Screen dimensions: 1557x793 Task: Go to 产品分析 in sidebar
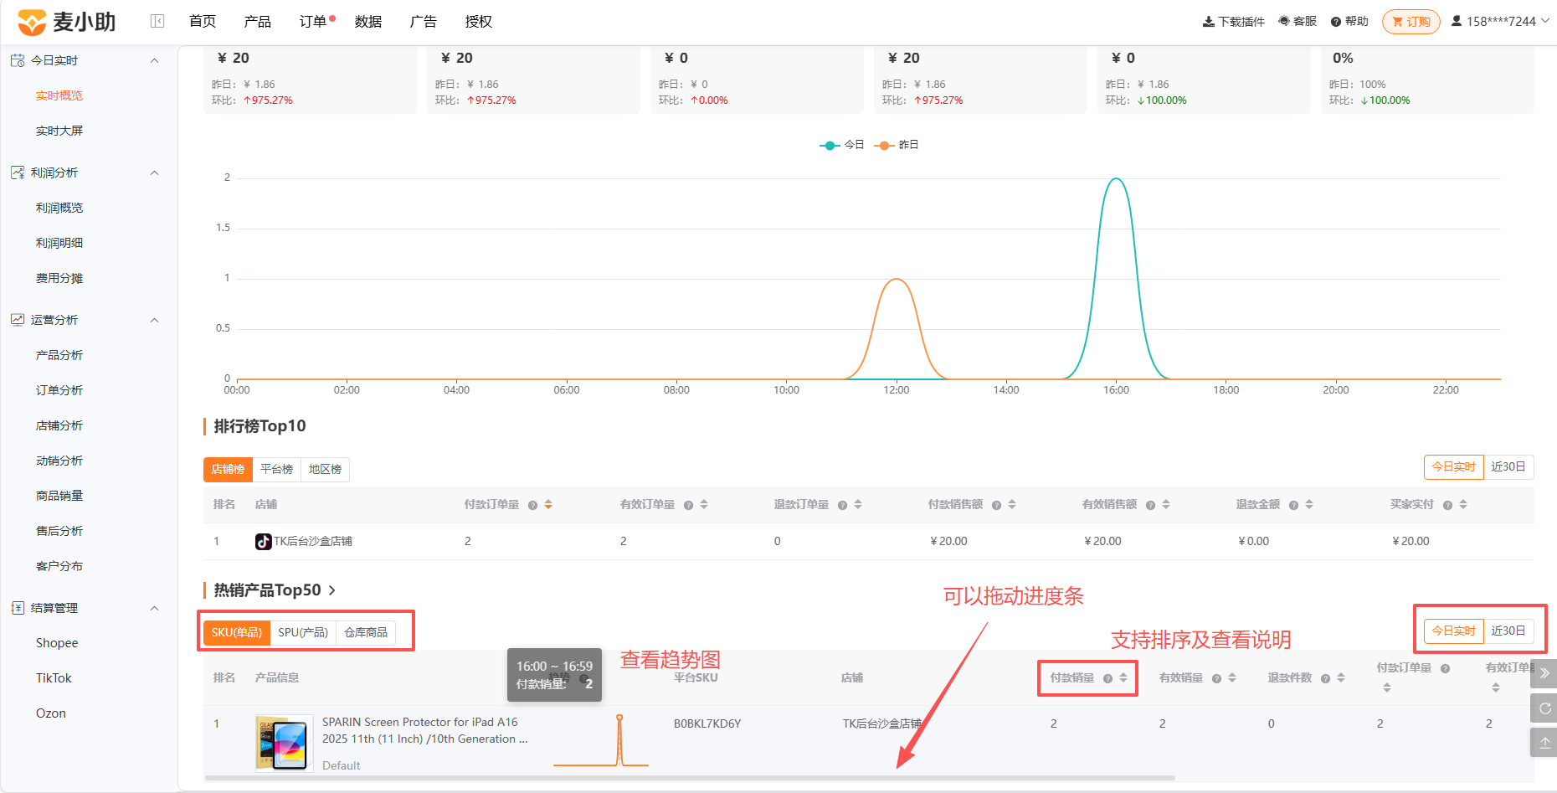pyautogui.click(x=59, y=355)
